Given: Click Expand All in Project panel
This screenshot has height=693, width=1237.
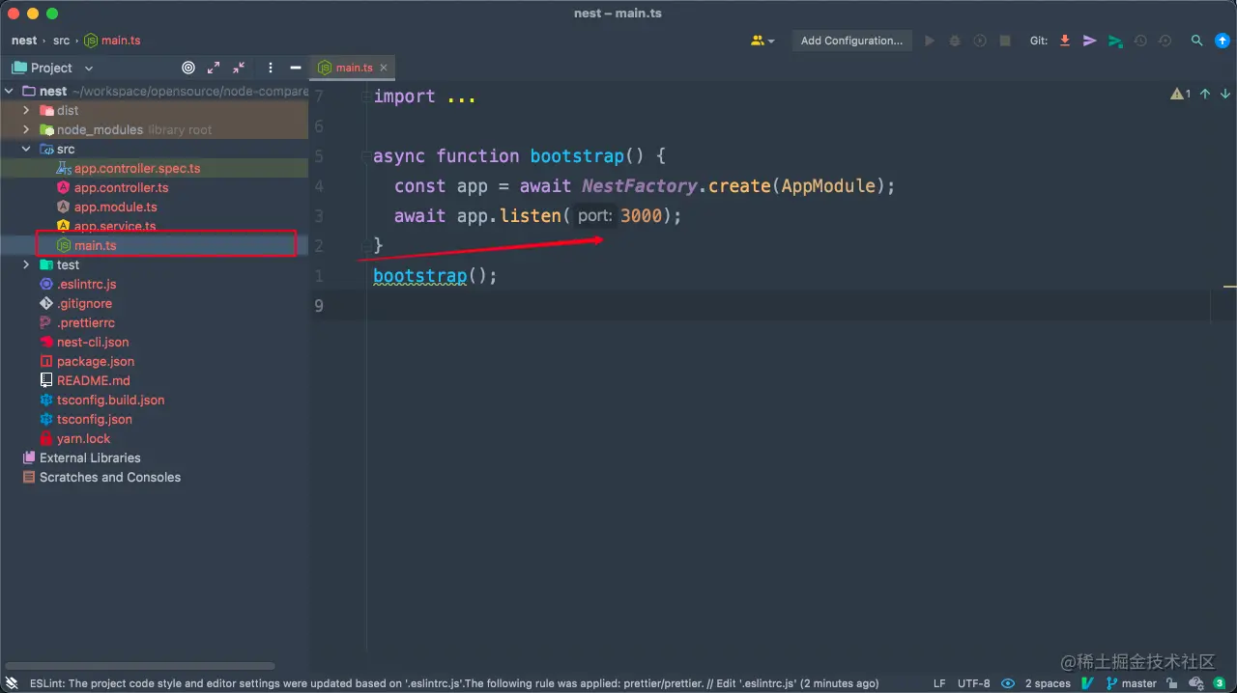Looking at the screenshot, I should (215, 68).
